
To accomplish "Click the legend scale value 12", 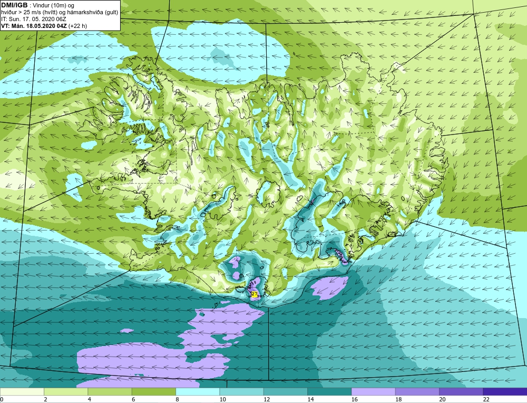I will (x=267, y=399).
